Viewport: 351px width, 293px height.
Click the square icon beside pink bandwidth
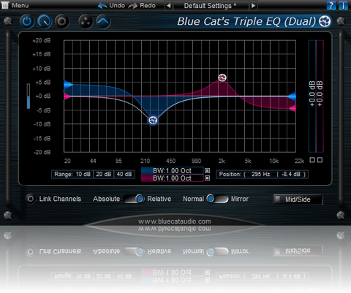207,178
